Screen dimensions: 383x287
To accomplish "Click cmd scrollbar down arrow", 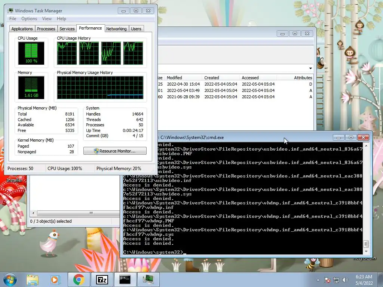I will click(x=366, y=251).
